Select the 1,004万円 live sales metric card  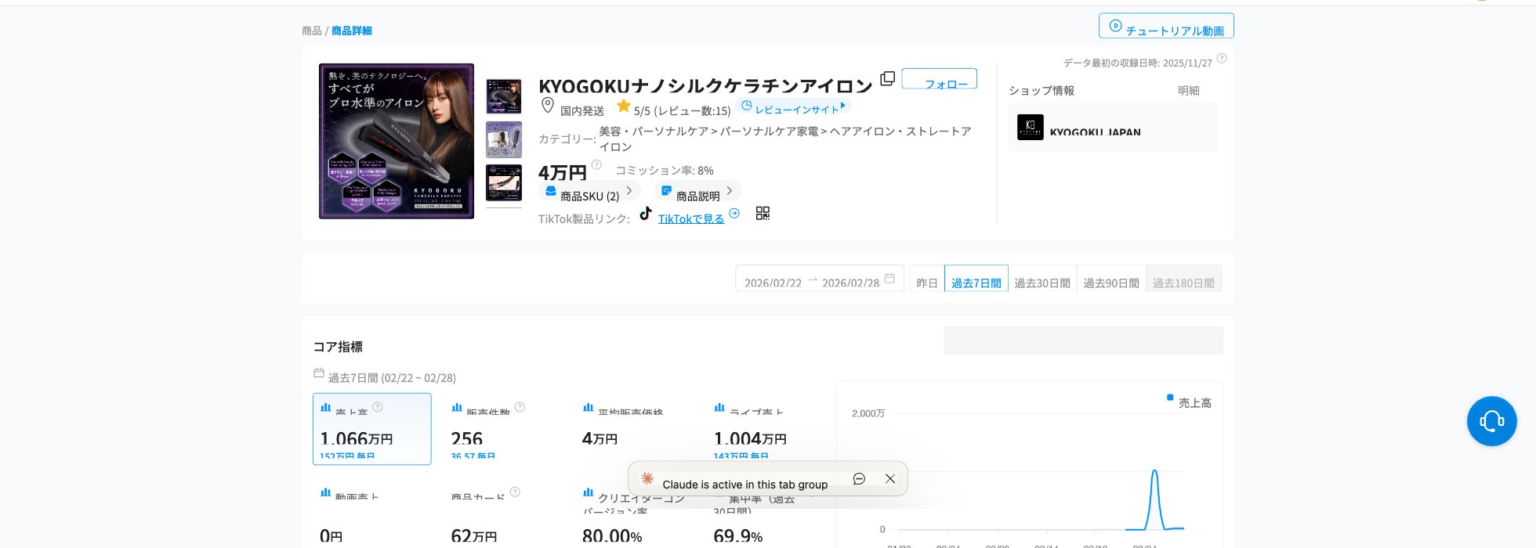[766, 429]
